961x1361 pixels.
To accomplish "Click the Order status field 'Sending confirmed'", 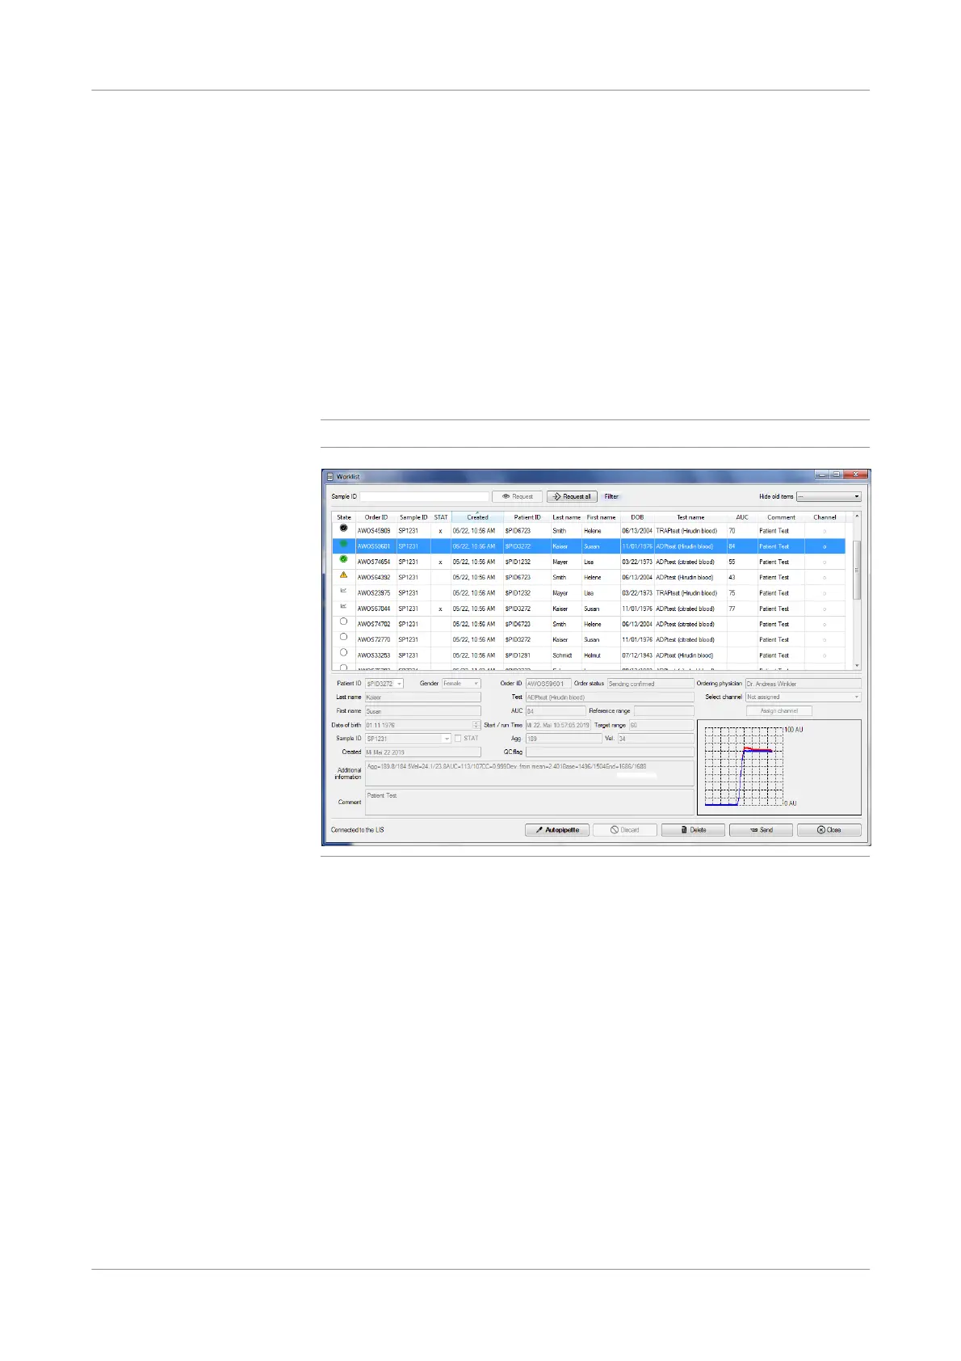I will [650, 684].
